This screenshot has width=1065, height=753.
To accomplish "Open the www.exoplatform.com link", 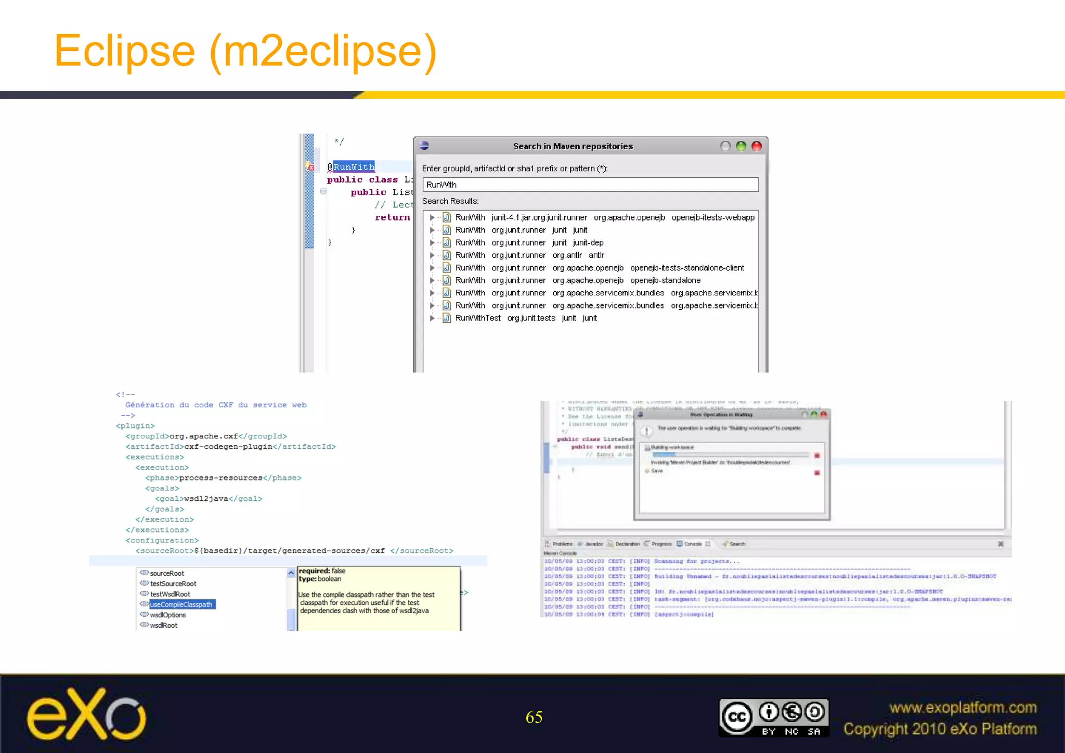I will click(x=963, y=708).
